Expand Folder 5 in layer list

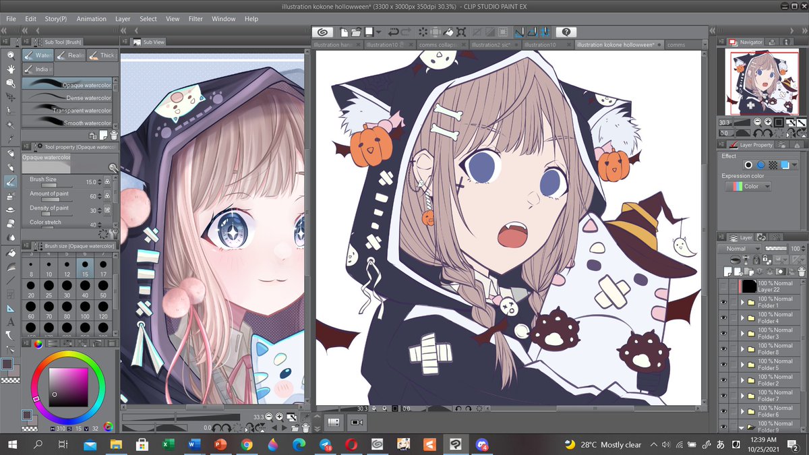(743, 365)
